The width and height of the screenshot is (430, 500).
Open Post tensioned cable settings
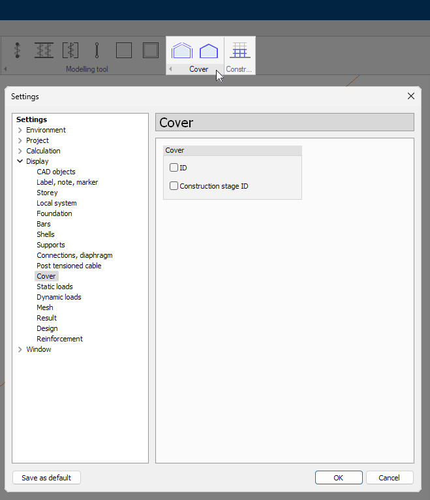[69, 266]
